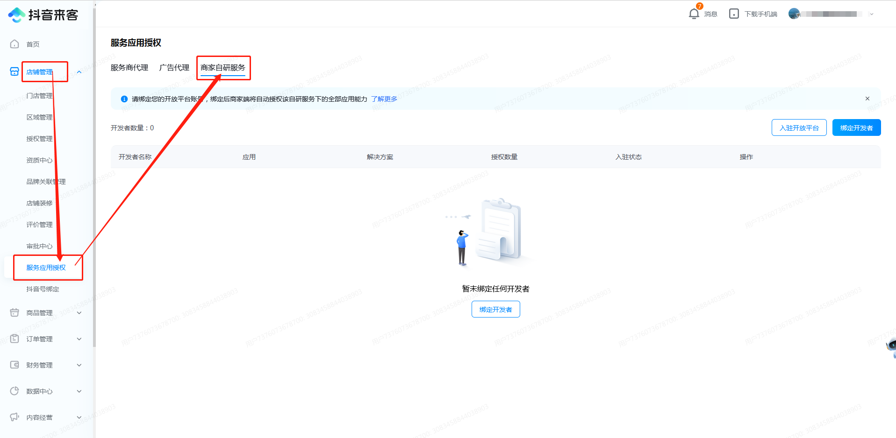Click the 商品管理 sidebar icon
The width and height of the screenshot is (896, 438).
14,312
